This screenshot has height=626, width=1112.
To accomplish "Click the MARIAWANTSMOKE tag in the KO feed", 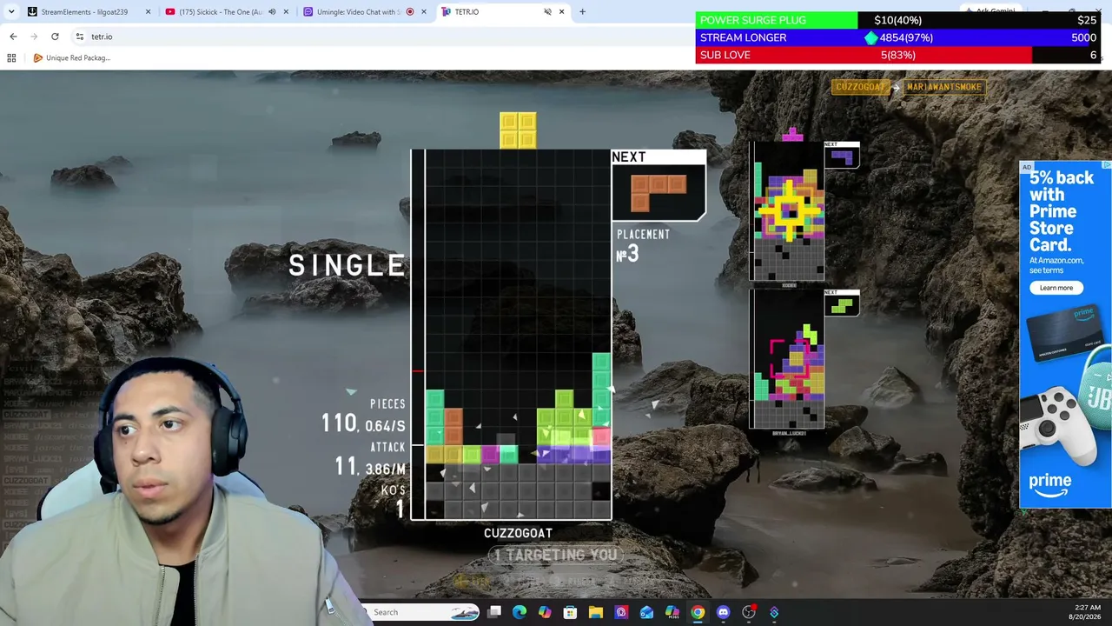I will (x=943, y=87).
